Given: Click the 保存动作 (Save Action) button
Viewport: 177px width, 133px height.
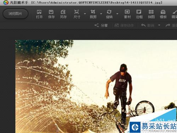Looking at the screenshot, I should click(x=124, y=25).
